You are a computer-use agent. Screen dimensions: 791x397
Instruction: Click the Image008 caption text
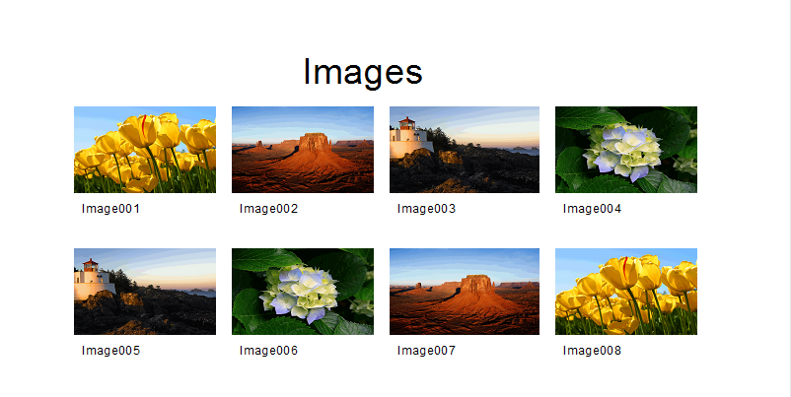pyautogui.click(x=592, y=350)
